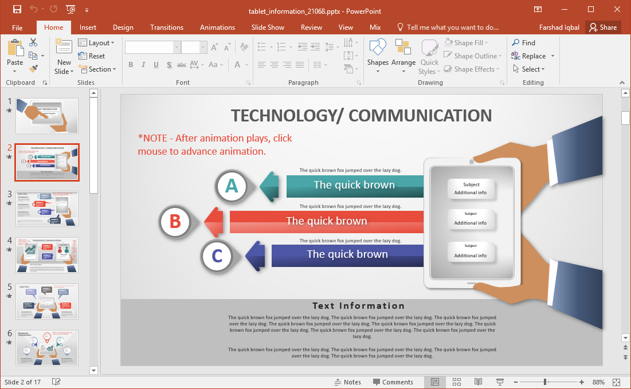Viewport: 631px width, 389px height.
Task: Open the Layout dropdown
Action: (x=97, y=42)
